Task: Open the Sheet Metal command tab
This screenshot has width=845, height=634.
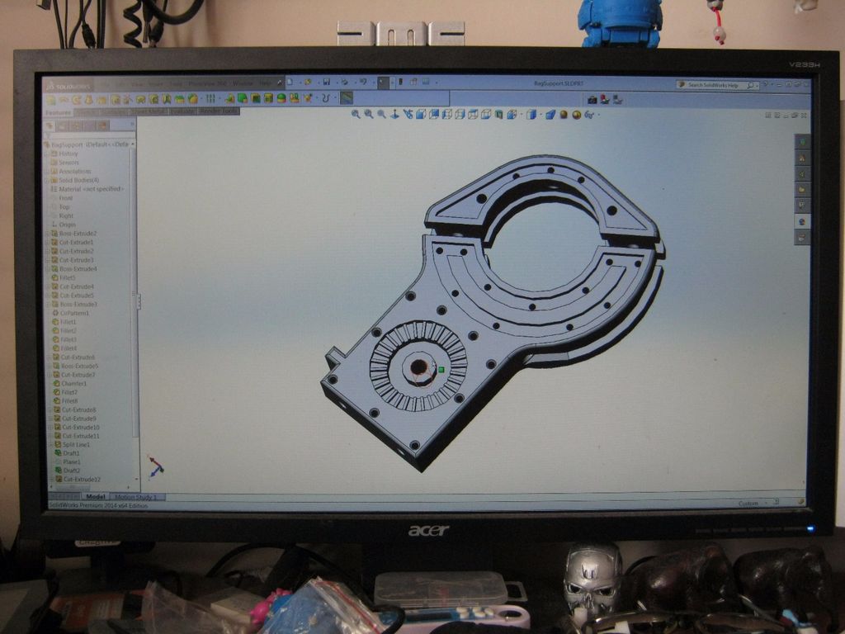Action: [149, 111]
